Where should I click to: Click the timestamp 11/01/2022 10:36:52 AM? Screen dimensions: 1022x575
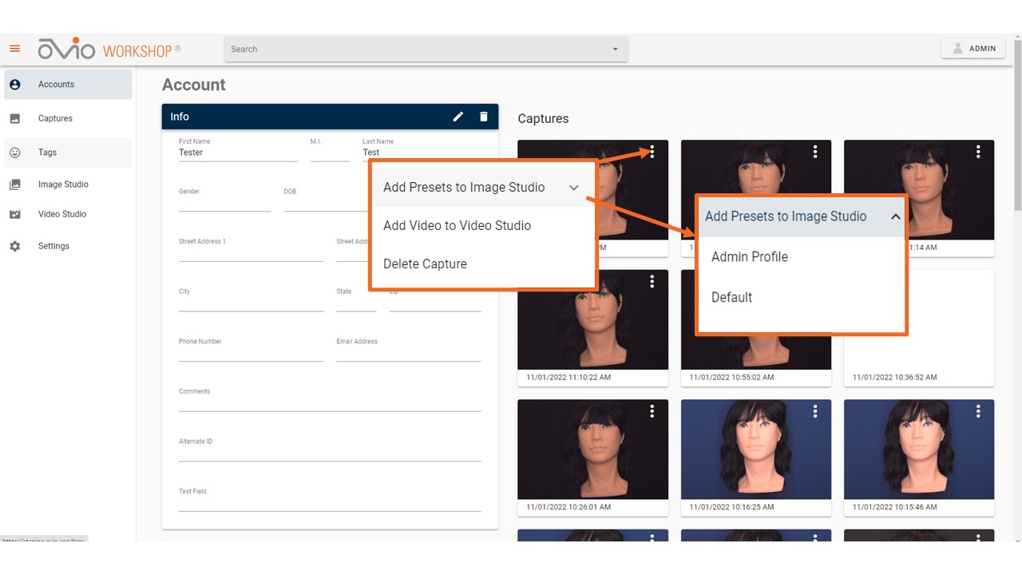click(x=895, y=377)
